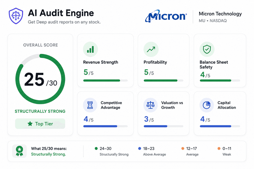Click the Balance Sheet Safety progress bar
This screenshot has width=254, height=169.
point(220,81)
